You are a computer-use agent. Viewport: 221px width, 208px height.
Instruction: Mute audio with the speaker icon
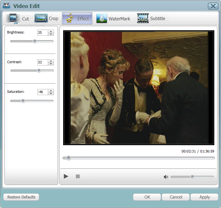166,177
